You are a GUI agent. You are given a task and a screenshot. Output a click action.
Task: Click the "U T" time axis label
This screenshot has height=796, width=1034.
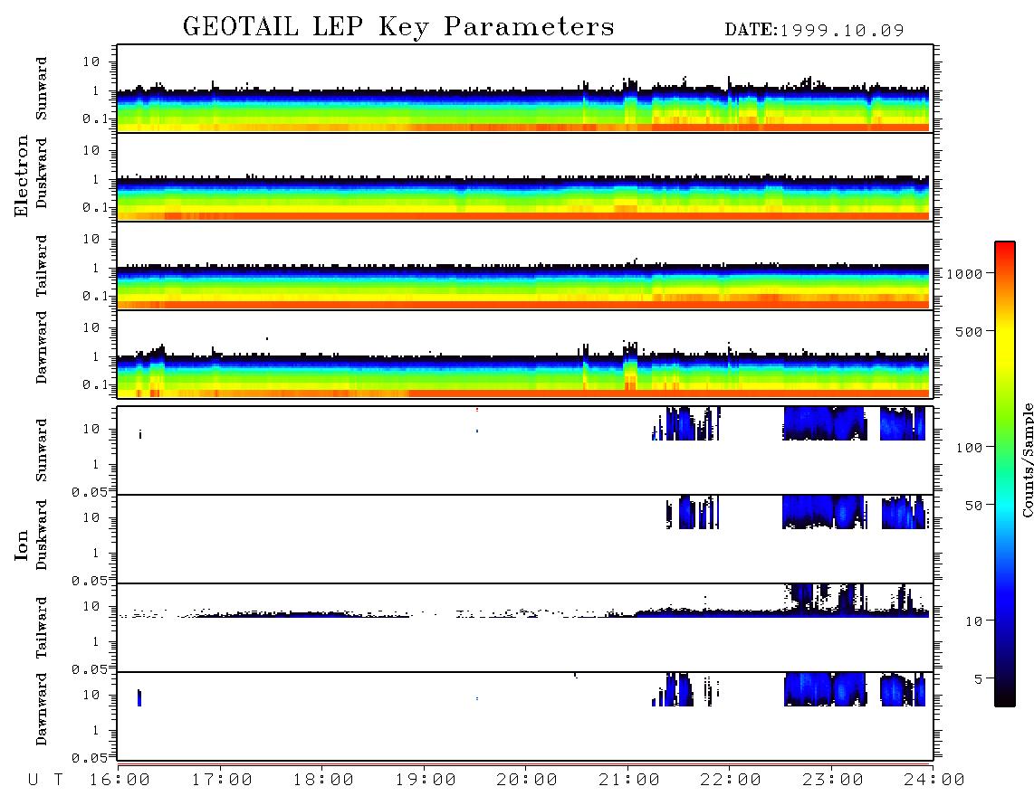pyautogui.click(x=45, y=781)
